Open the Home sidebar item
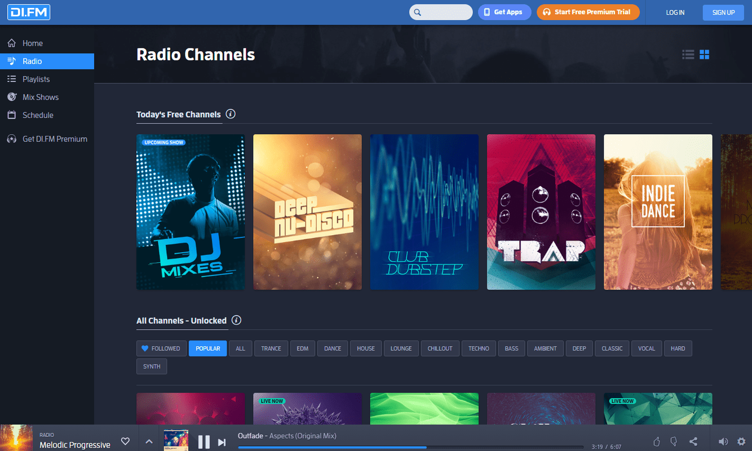The image size is (752, 451). [x=47, y=43]
